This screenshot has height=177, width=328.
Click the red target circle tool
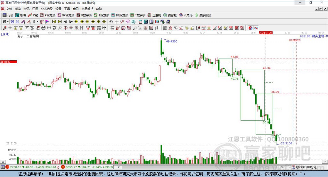click(65, 28)
